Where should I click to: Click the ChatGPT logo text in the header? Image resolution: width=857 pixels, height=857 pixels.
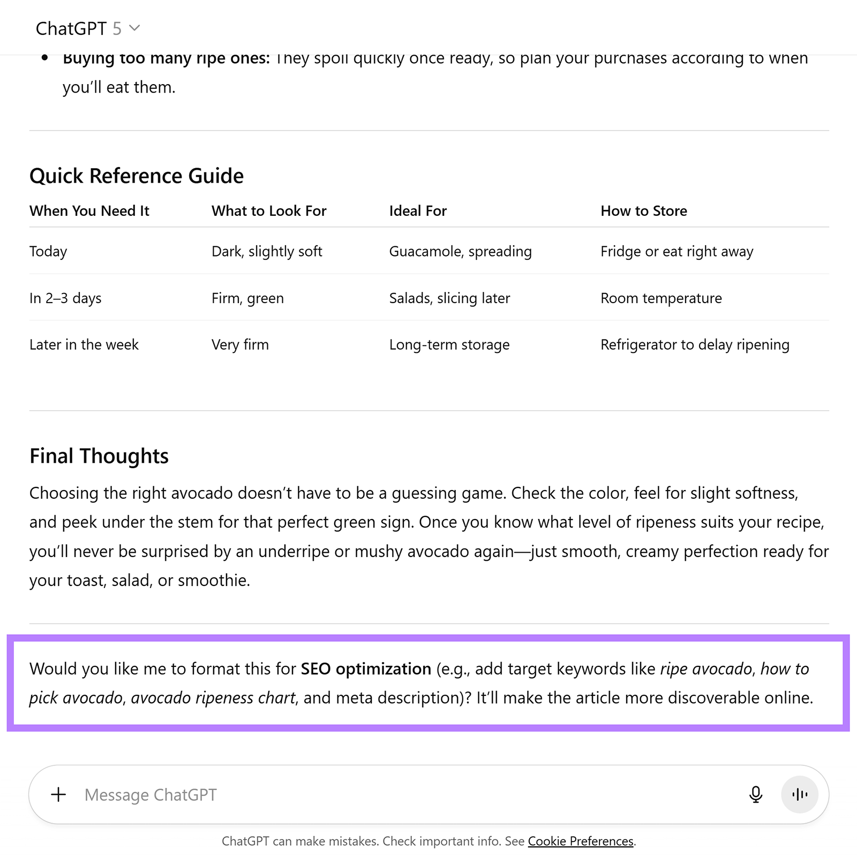coord(71,29)
